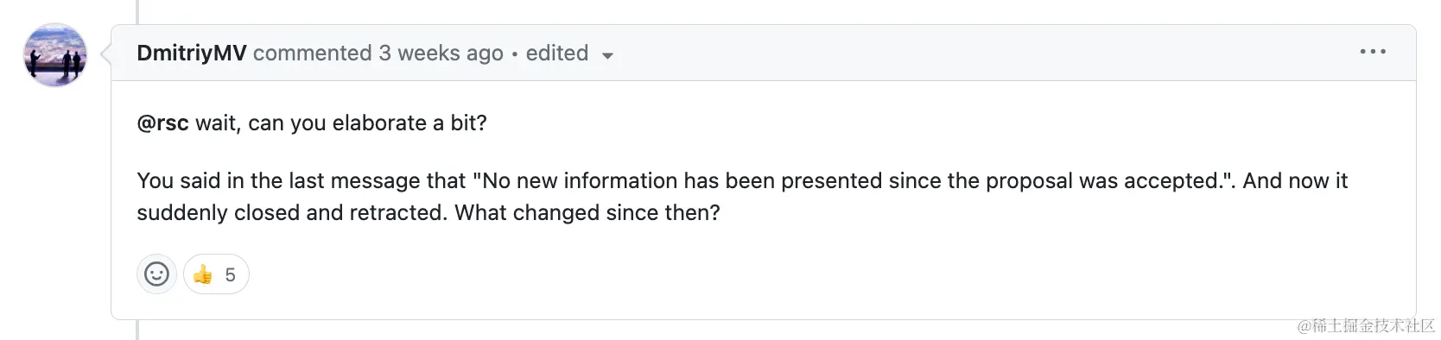Click the speech-bubble pointer beside the avatar
The height and width of the screenshot is (340, 1441).
[105, 54]
